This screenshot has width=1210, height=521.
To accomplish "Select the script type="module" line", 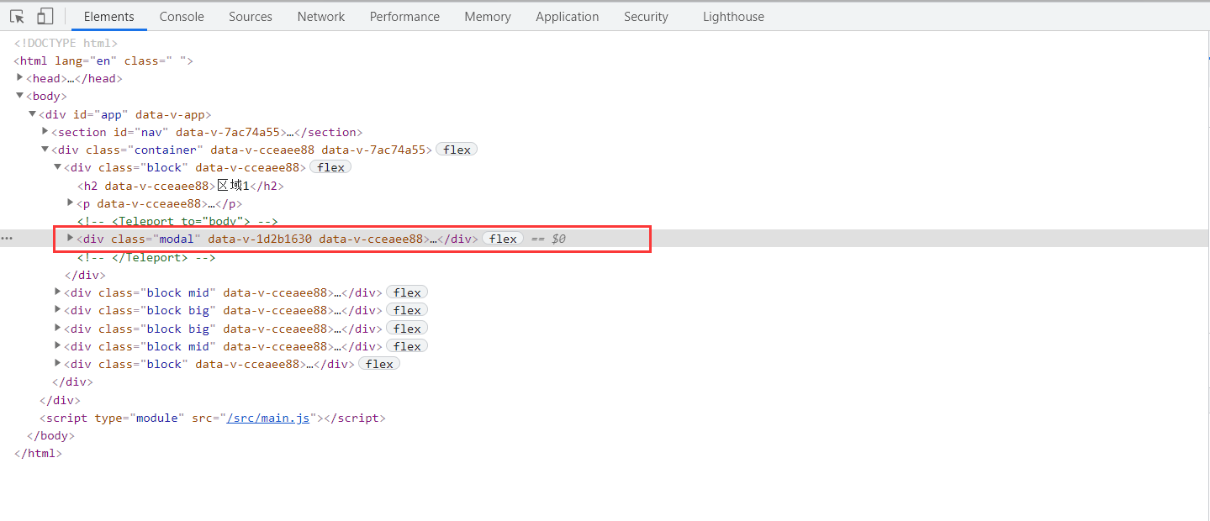I will point(213,418).
